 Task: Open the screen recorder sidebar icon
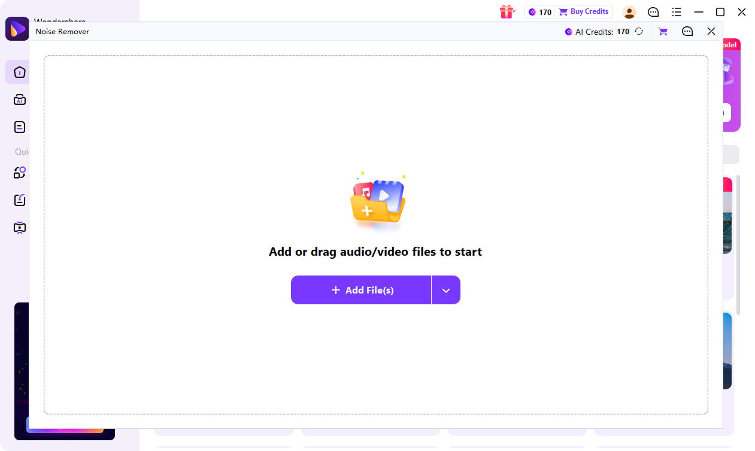point(20,228)
